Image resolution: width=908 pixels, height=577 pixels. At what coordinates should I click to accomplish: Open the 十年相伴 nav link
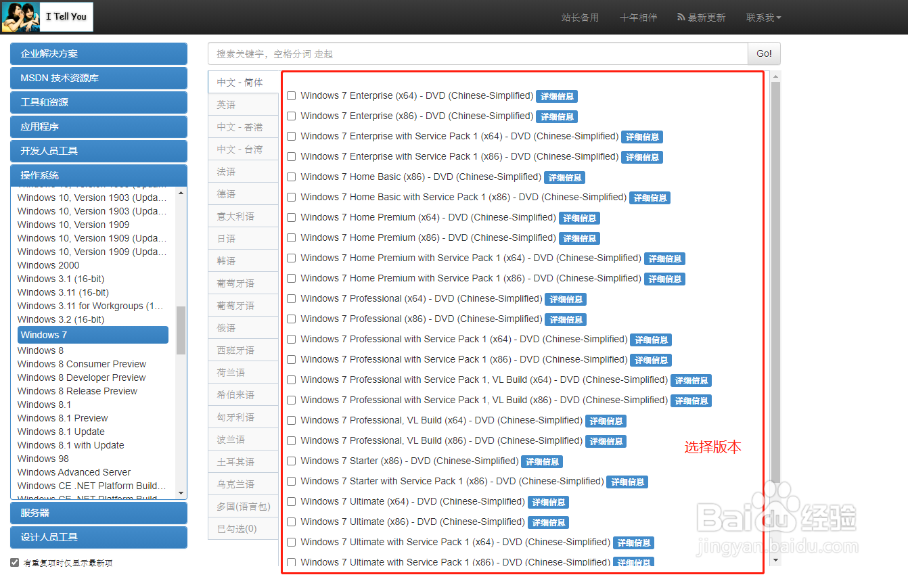638,18
